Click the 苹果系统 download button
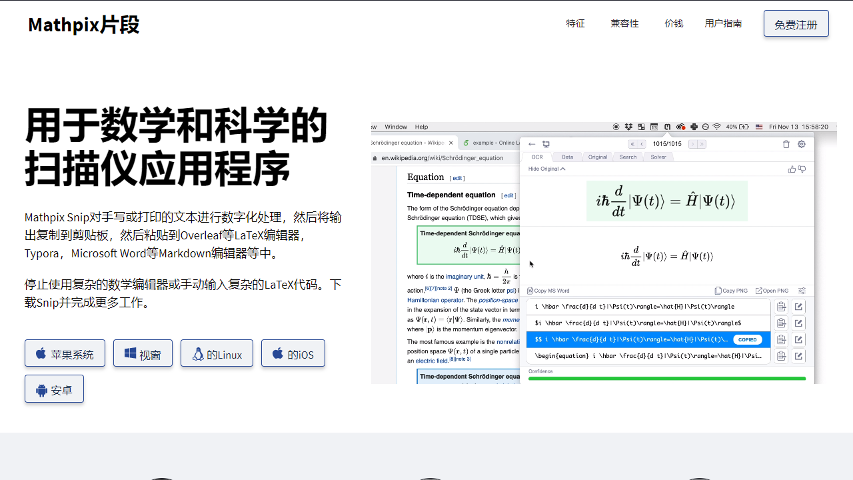Image resolution: width=853 pixels, height=480 pixels. pyautogui.click(x=65, y=353)
